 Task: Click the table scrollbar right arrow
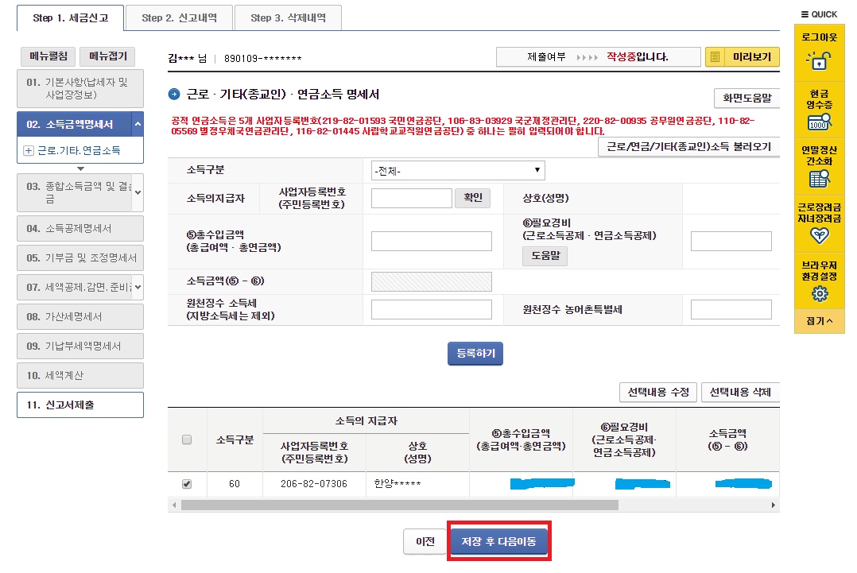pyautogui.click(x=773, y=505)
